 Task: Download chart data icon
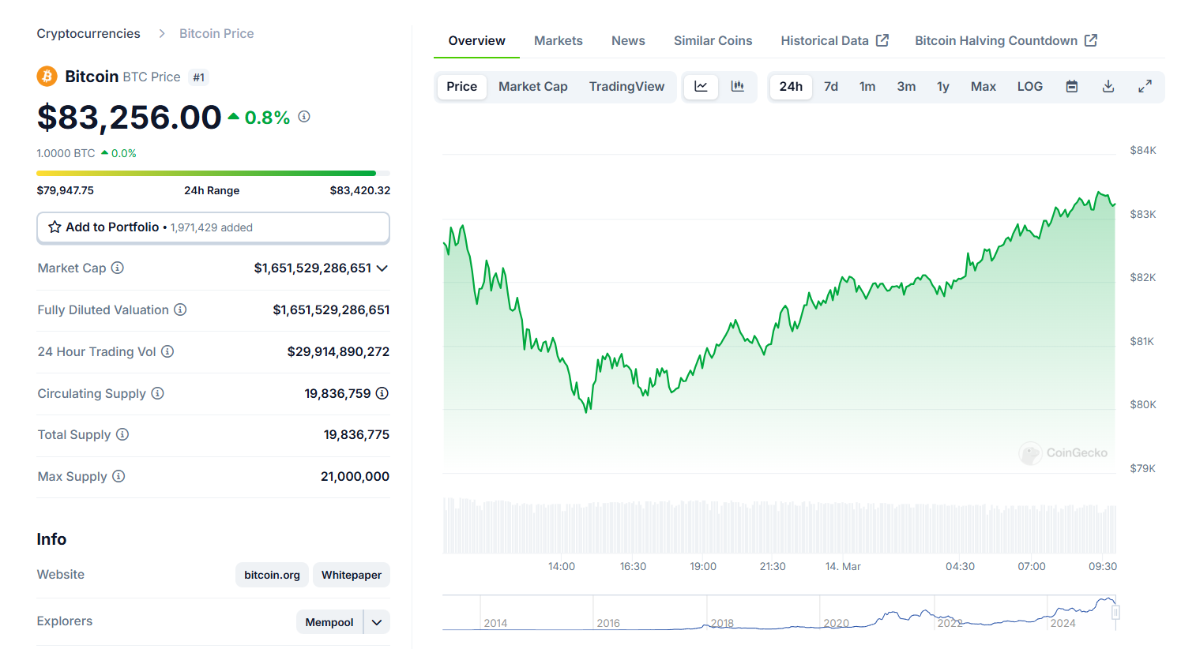tap(1108, 87)
